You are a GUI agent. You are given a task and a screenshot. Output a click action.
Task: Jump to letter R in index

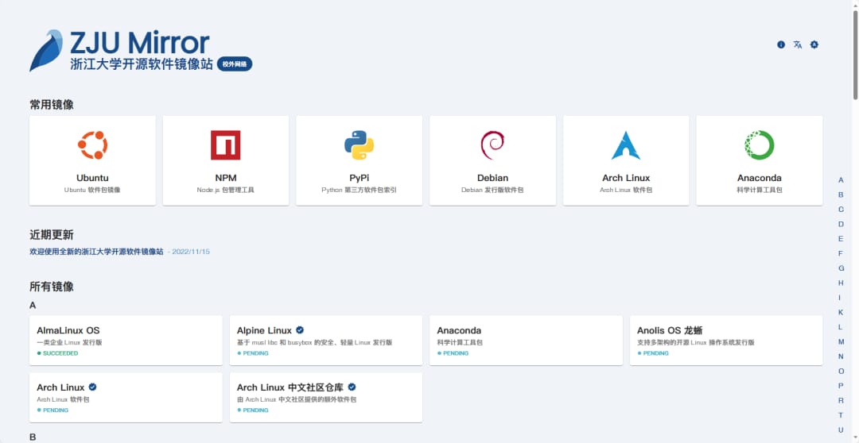coord(841,401)
